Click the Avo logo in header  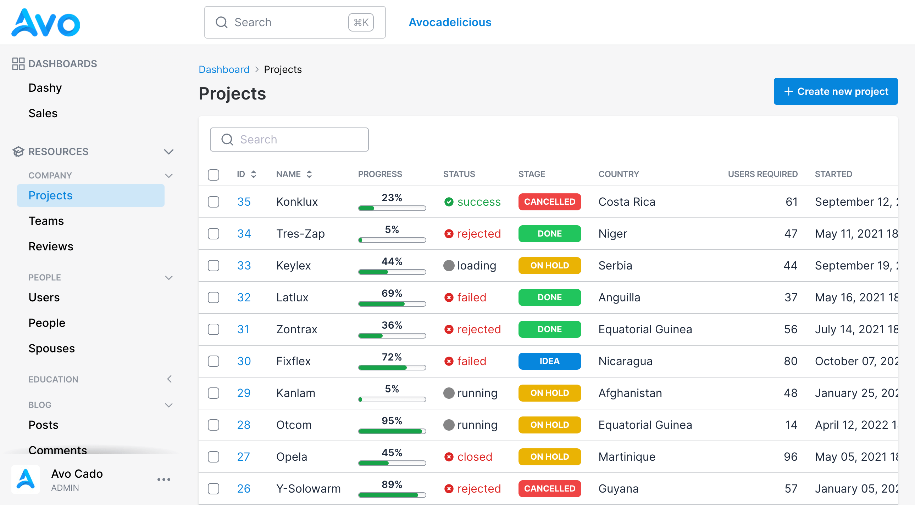(45, 23)
